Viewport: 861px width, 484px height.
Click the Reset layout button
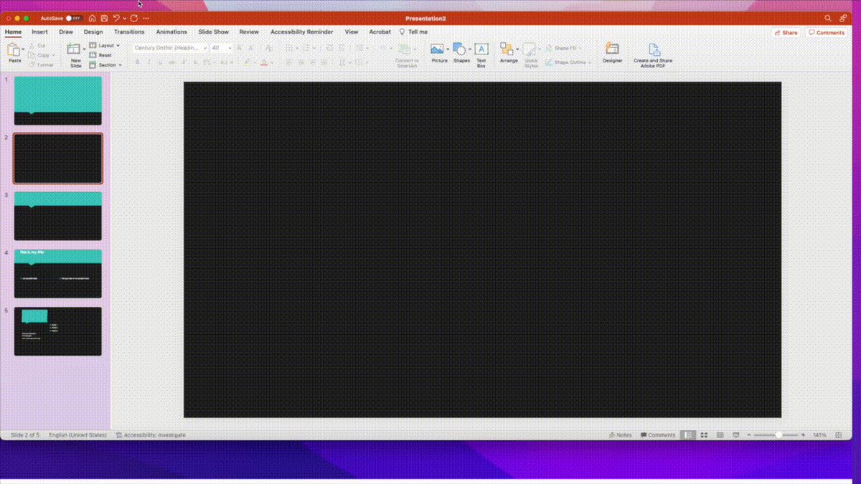[103, 55]
